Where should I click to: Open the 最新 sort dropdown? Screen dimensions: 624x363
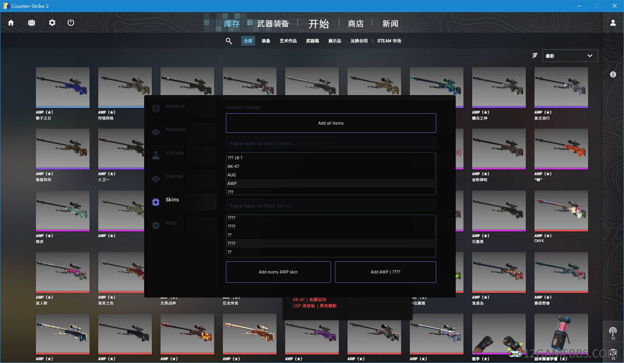[570, 56]
